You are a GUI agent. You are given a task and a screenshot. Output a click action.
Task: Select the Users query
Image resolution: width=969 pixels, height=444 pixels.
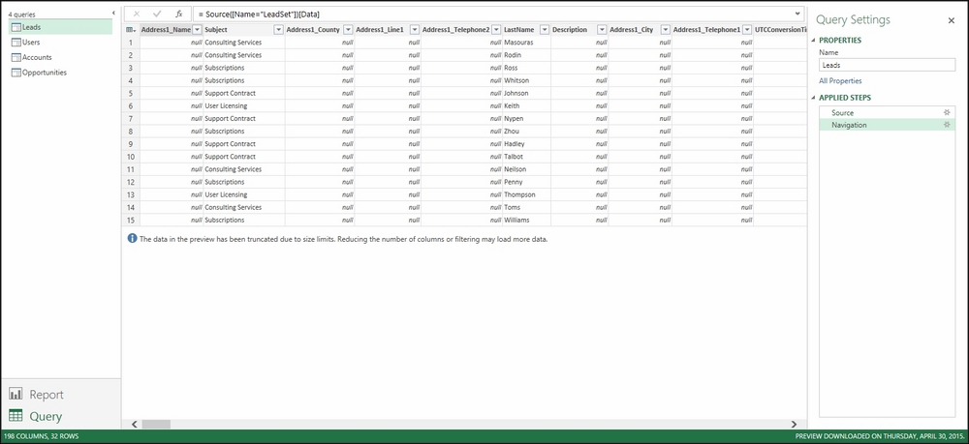pyautogui.click(x=31, y=43)
